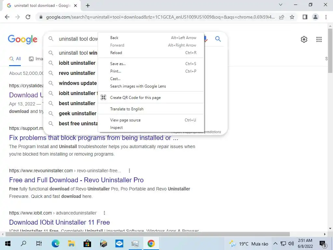Select Cast... in context menu
Viewport: 333px width, 250px height.
151,79
